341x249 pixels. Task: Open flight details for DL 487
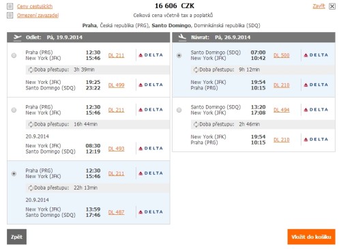(116, 212)
